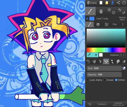The width and height of the screenshot is (127, 107).
Task: Open the File tab
Action: [115, 25]
